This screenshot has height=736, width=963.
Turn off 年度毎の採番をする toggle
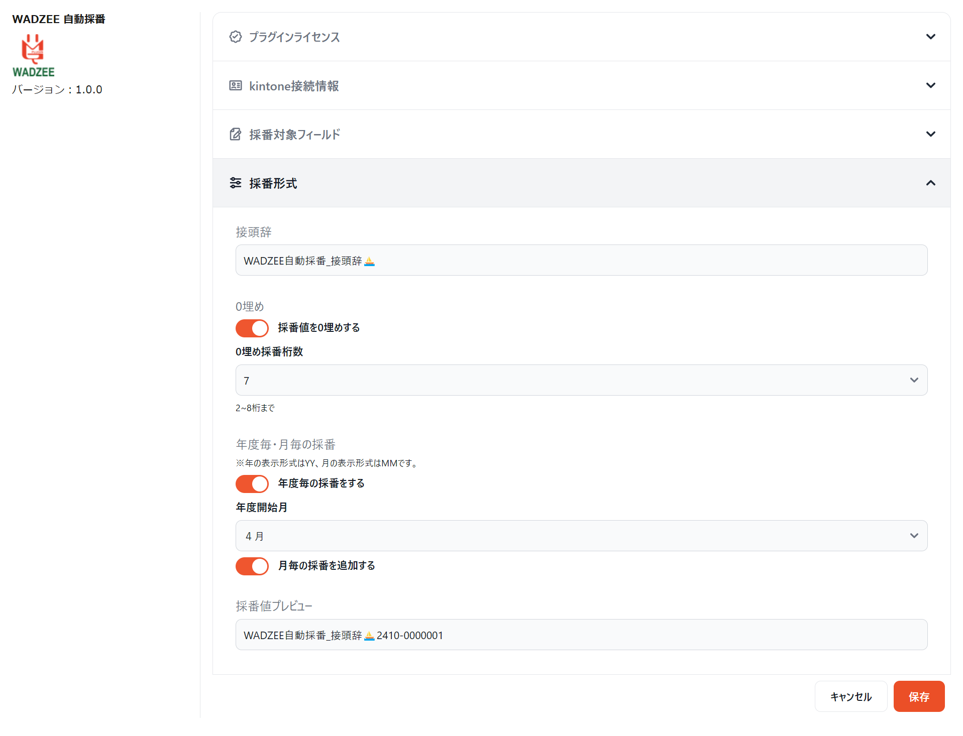click(x=252, y=484)
